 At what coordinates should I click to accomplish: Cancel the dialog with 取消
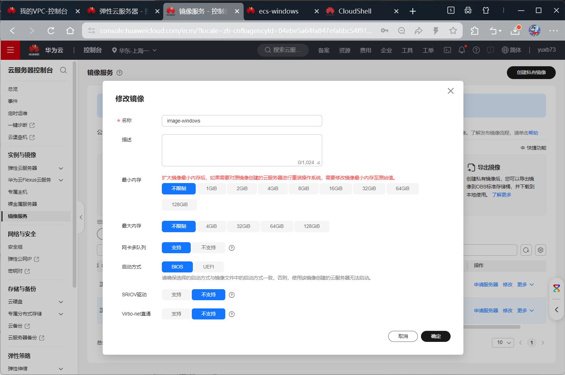pyautogui.click(x=403, y=336)
